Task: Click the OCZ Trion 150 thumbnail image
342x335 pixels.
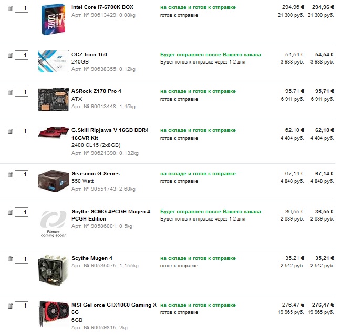Action: (53, 61)
